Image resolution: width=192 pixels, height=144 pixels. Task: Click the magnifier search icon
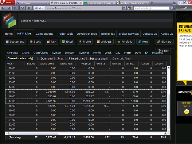click(x=171, y=8)
